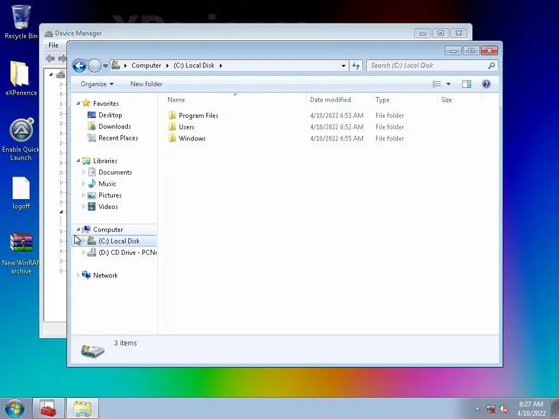Select the Users folder icon
Viewport: 559px width, 419px height.
pyautogui.click(x=172, y=127)
